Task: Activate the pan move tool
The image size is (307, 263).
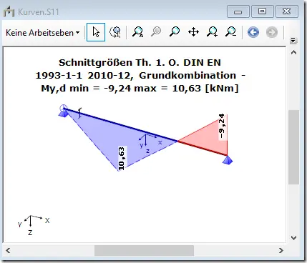Action: (x=193, y=32)
